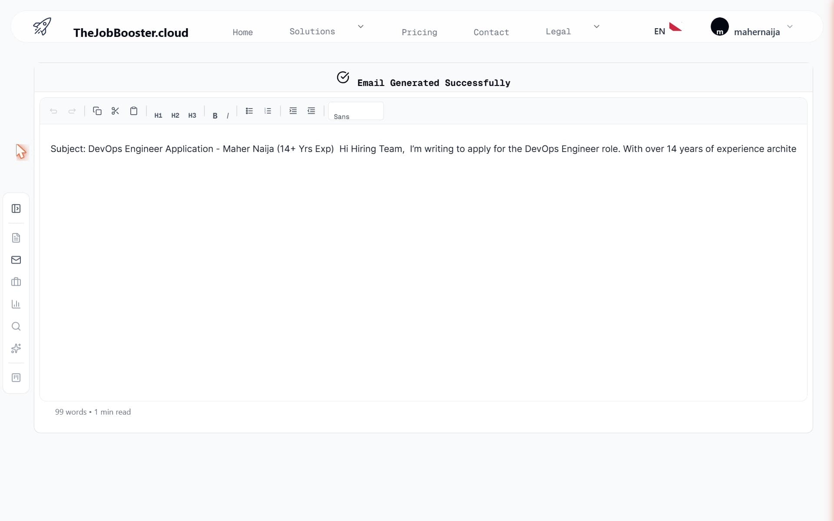Click the language flag icon
This screenshot has width=834, height=521.
click(675, 27)
